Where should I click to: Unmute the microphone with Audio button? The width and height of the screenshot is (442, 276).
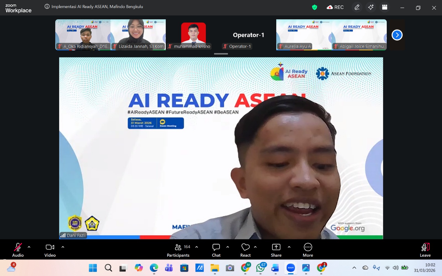click(x=18, y=250)
